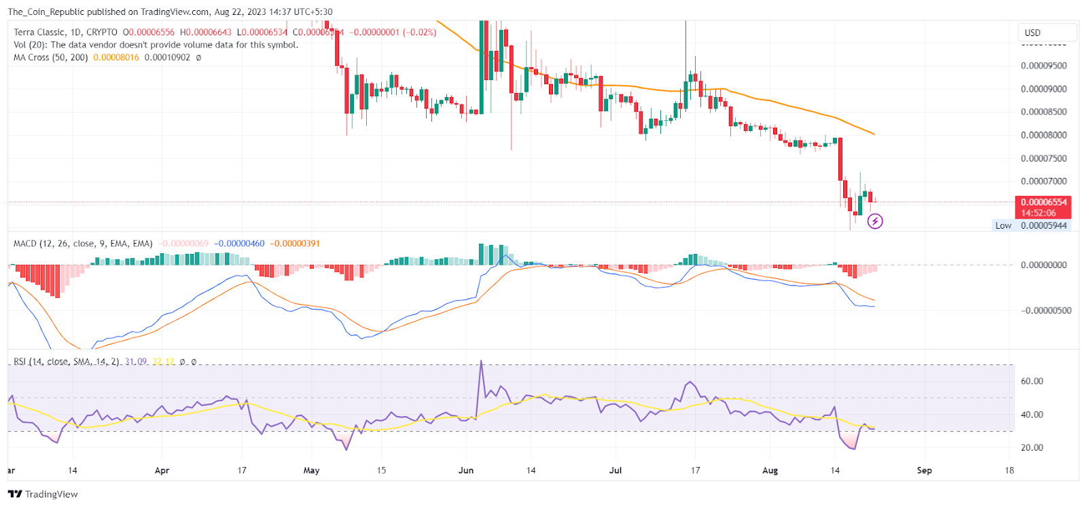Click the RSI value 31.09
This screenshot has height=507, width=1087.
(136, 362)
